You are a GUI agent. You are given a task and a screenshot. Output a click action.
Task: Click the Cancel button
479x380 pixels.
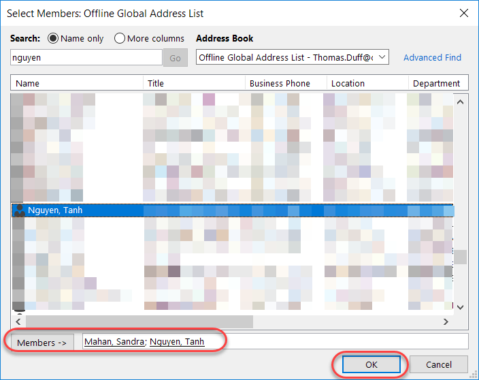pyautogui.click(x=439, y=364)
